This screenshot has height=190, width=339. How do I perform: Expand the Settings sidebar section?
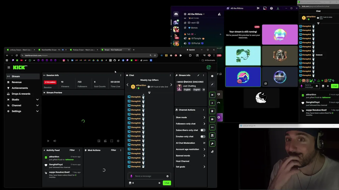(37, 111)
